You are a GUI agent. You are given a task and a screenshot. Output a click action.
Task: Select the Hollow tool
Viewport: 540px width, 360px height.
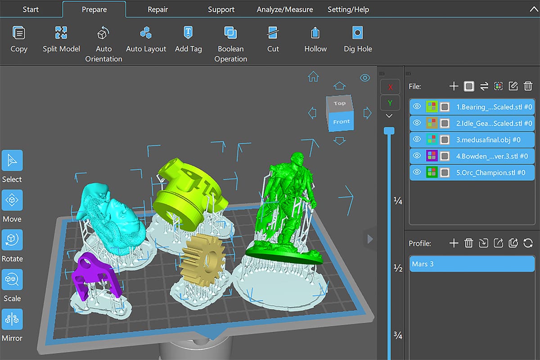pyautogui.click(x=315, y=34)
